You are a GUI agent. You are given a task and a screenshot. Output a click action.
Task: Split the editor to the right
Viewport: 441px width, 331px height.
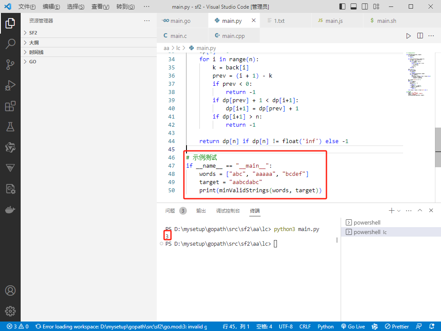pos(420,36)
